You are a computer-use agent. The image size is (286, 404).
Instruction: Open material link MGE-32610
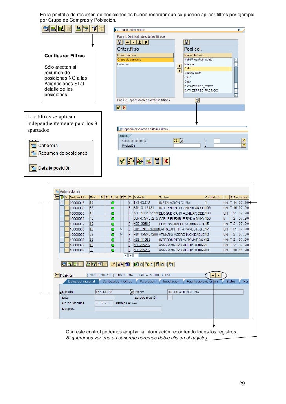point(142,224)
